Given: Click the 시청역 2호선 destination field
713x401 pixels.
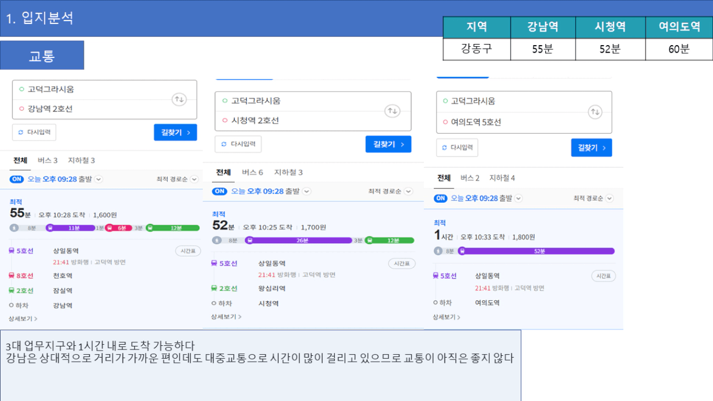Looking at the screenshot, I should [255, 121].
